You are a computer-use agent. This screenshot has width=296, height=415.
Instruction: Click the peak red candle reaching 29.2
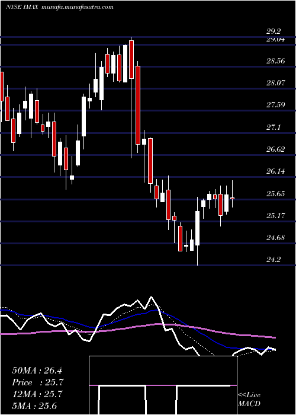(131, 59)
